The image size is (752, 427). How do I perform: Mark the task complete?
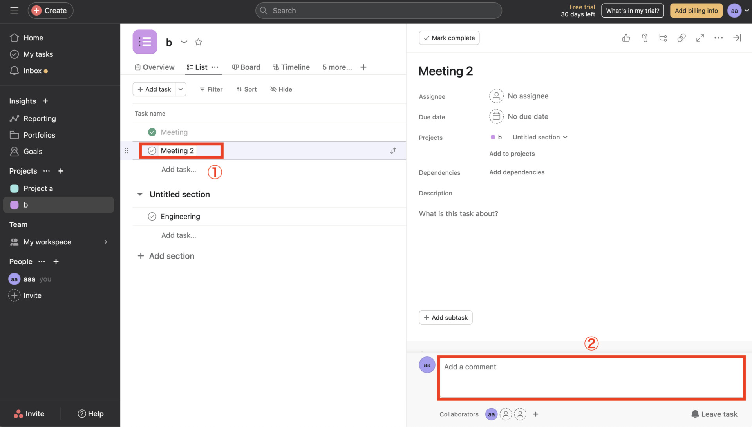click(449, 38)
